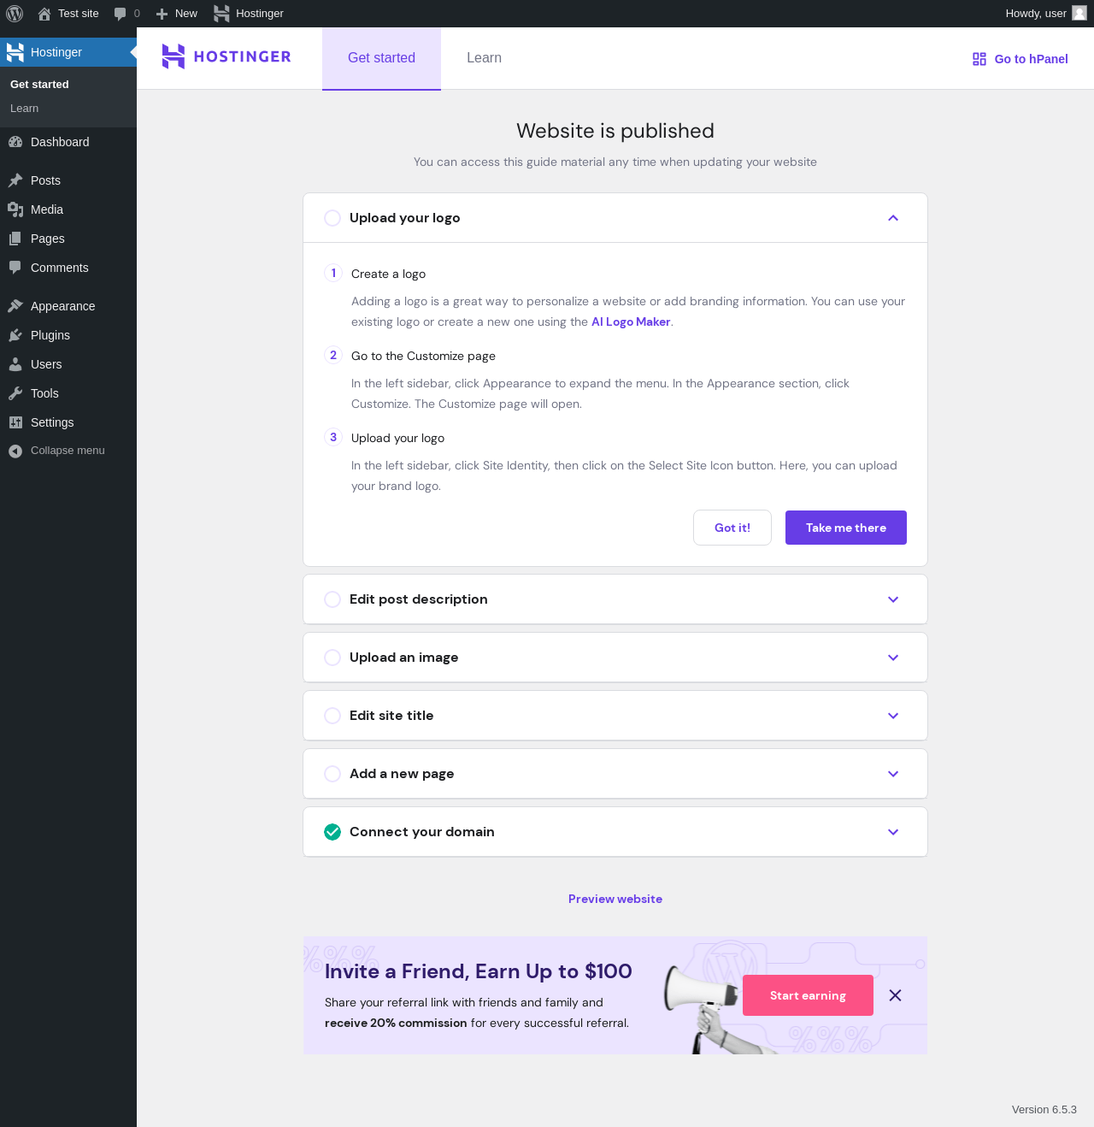Select the Tools wrench icon

(x=15, y=393)
